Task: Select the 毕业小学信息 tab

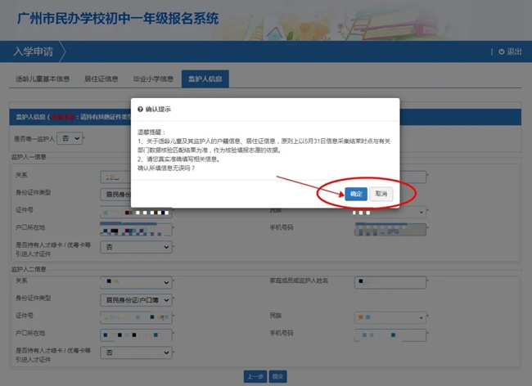Action: (154, 79)
